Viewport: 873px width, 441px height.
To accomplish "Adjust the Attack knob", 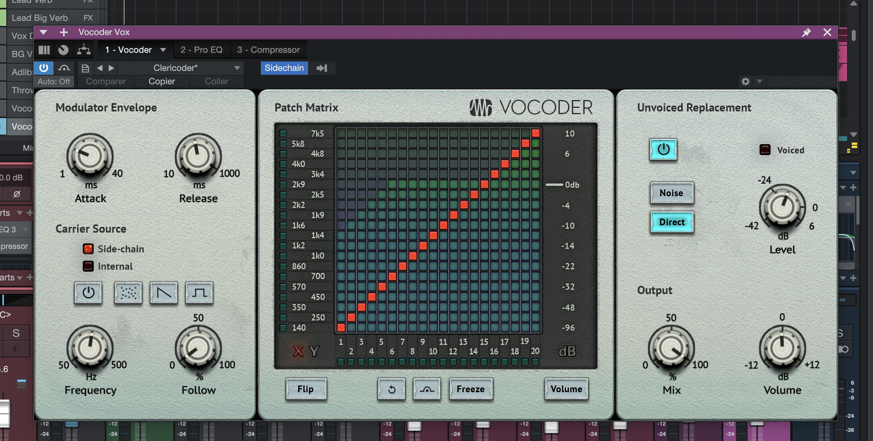I will (90, 156).
